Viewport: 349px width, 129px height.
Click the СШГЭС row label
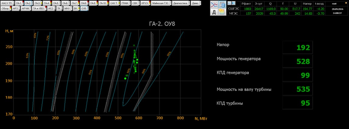point(234,8)
